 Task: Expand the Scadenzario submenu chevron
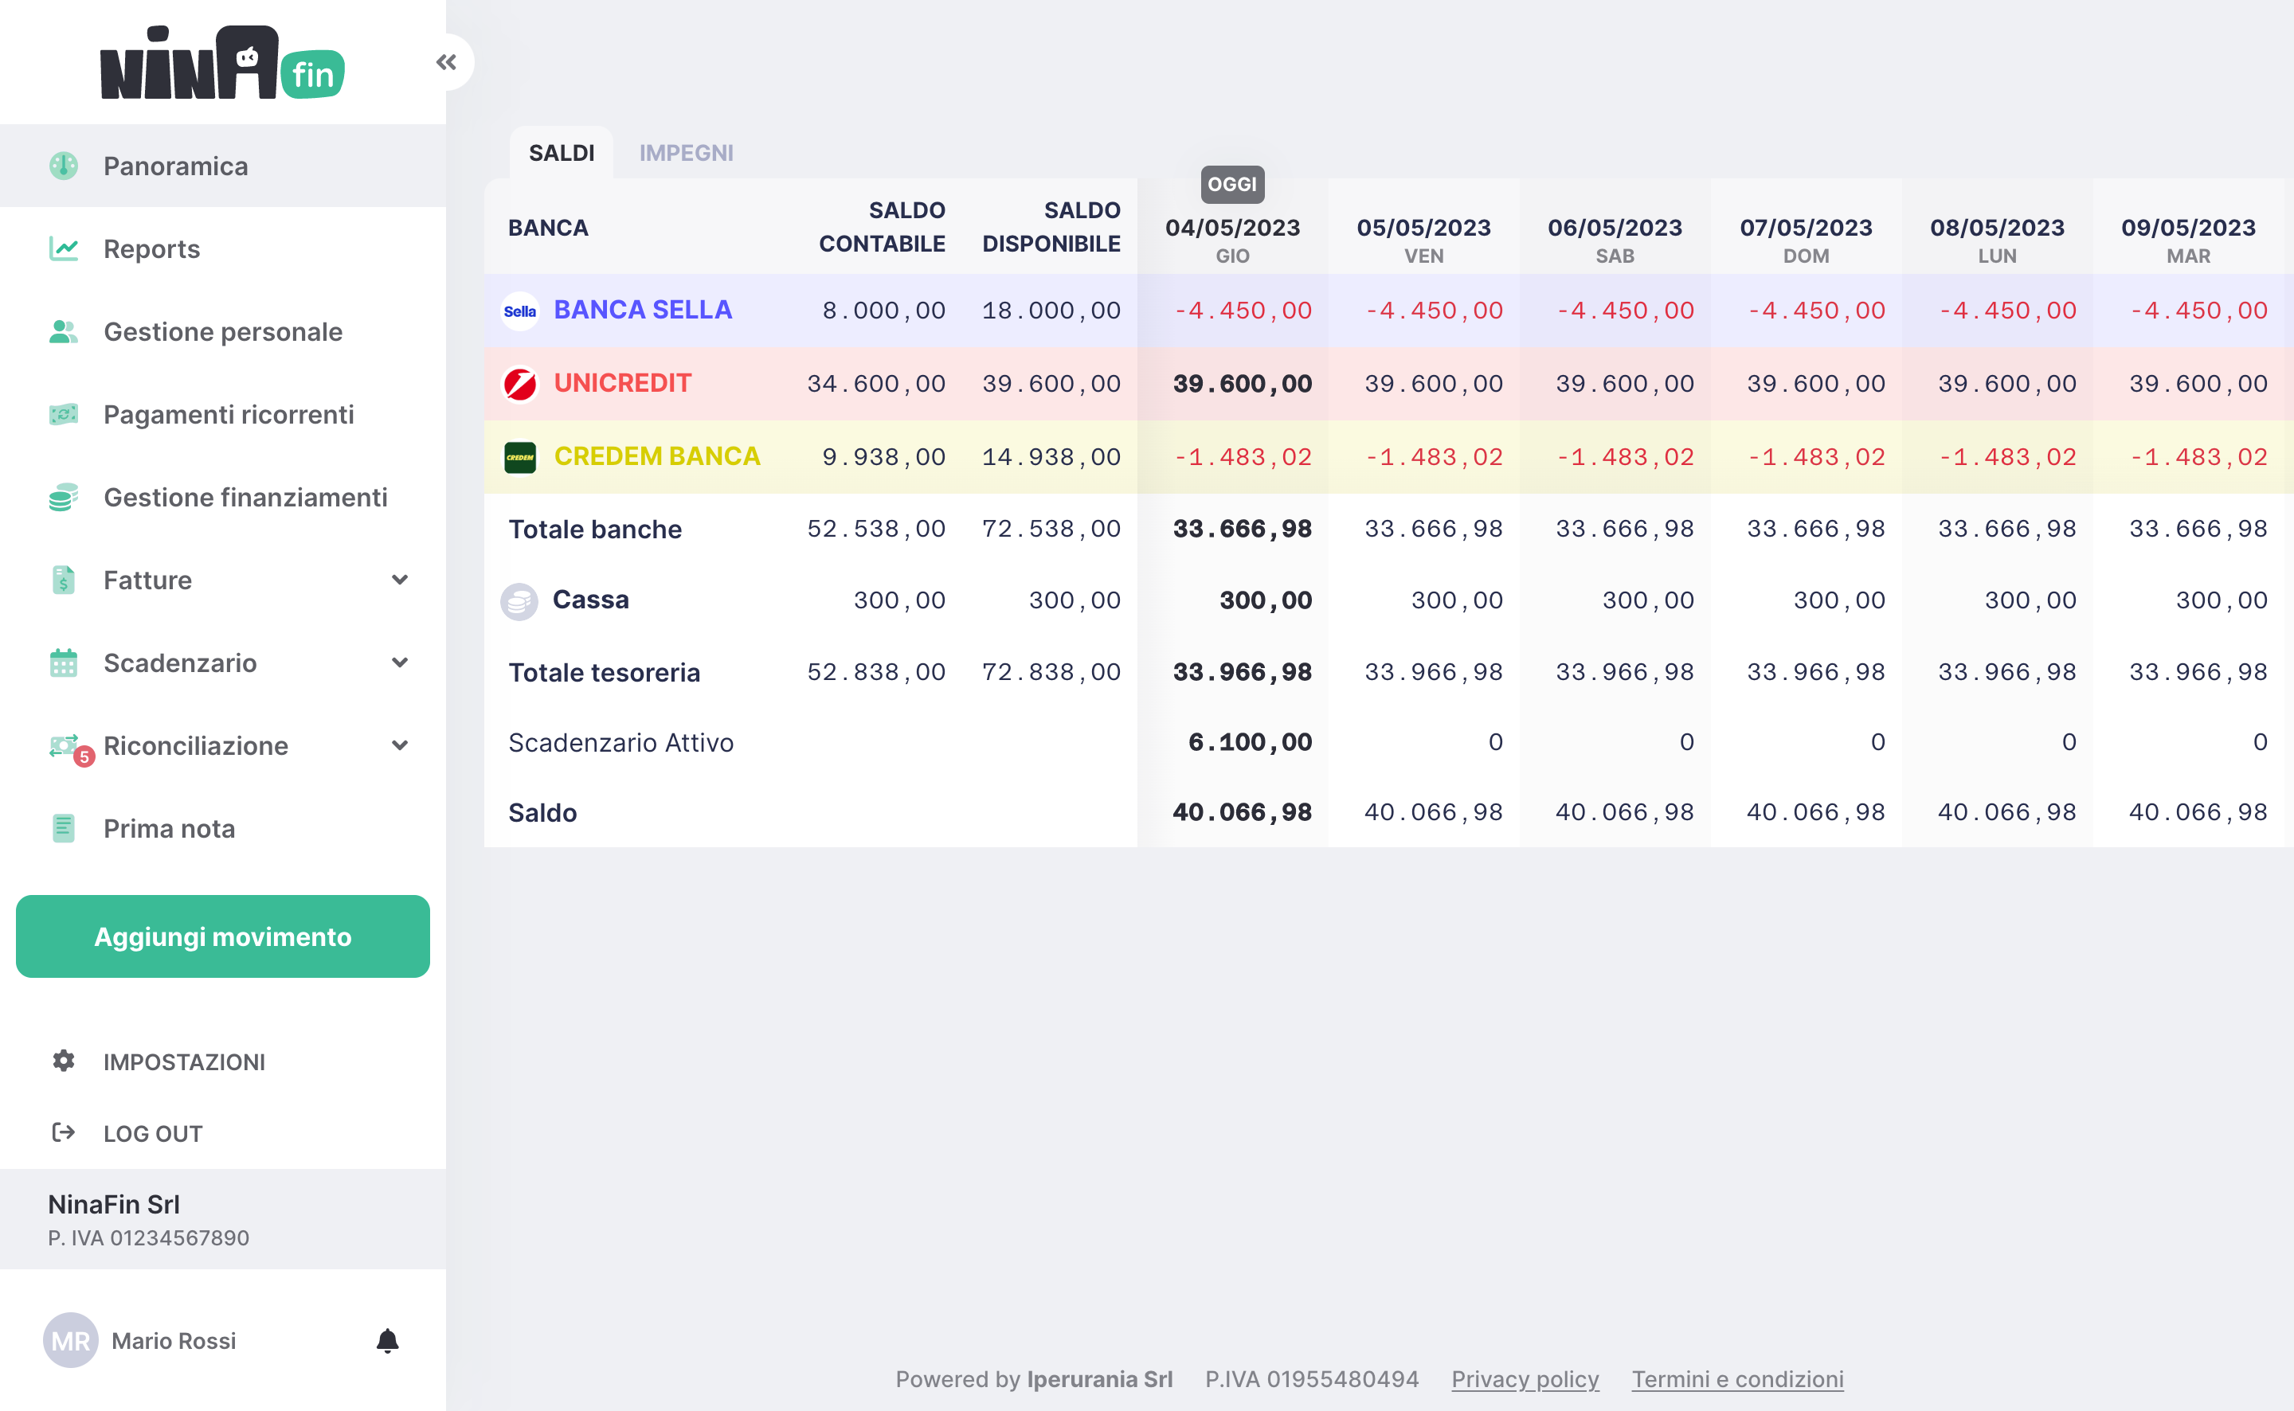click(399, 663)
